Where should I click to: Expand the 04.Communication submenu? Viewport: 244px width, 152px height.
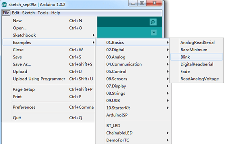click(x=133, y=64)
